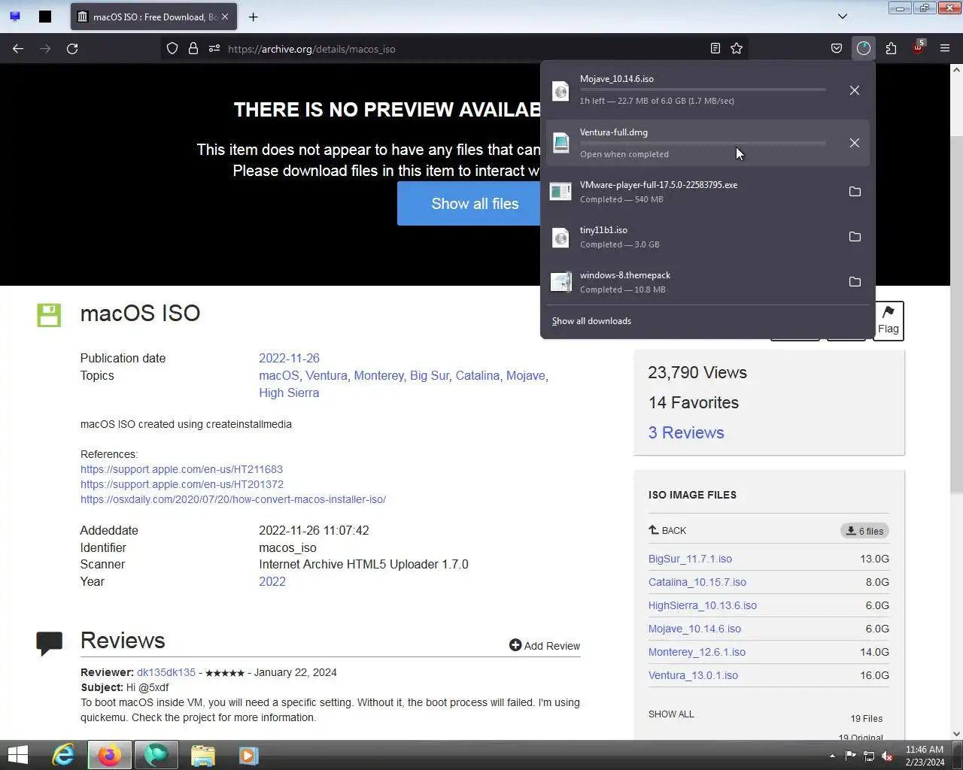963x770 pixels.
Task: Open the network tray icon
Action: (x=868, y=756)
